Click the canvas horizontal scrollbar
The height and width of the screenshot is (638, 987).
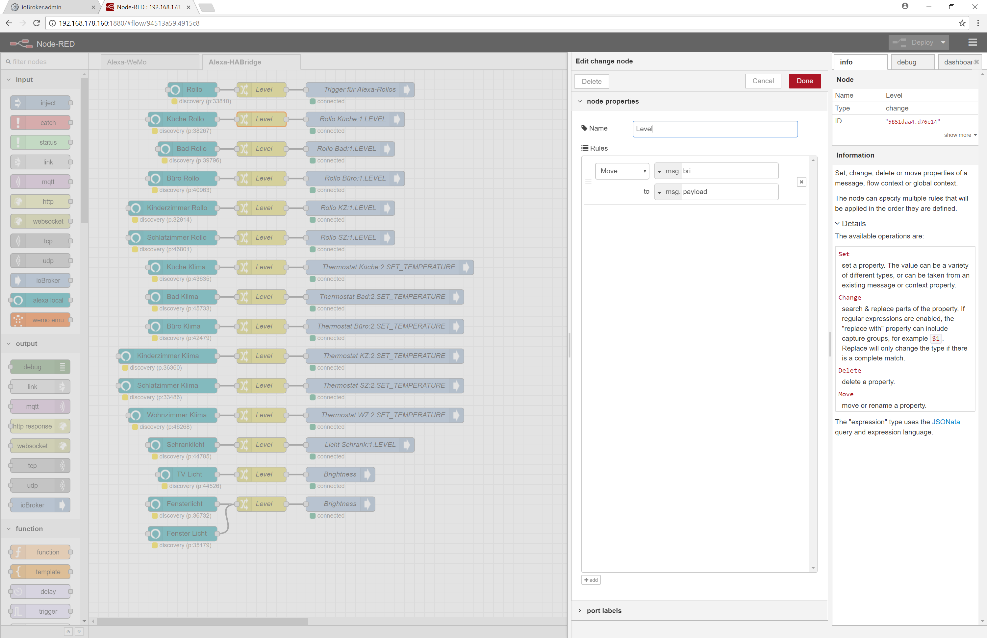pos(203,622)
